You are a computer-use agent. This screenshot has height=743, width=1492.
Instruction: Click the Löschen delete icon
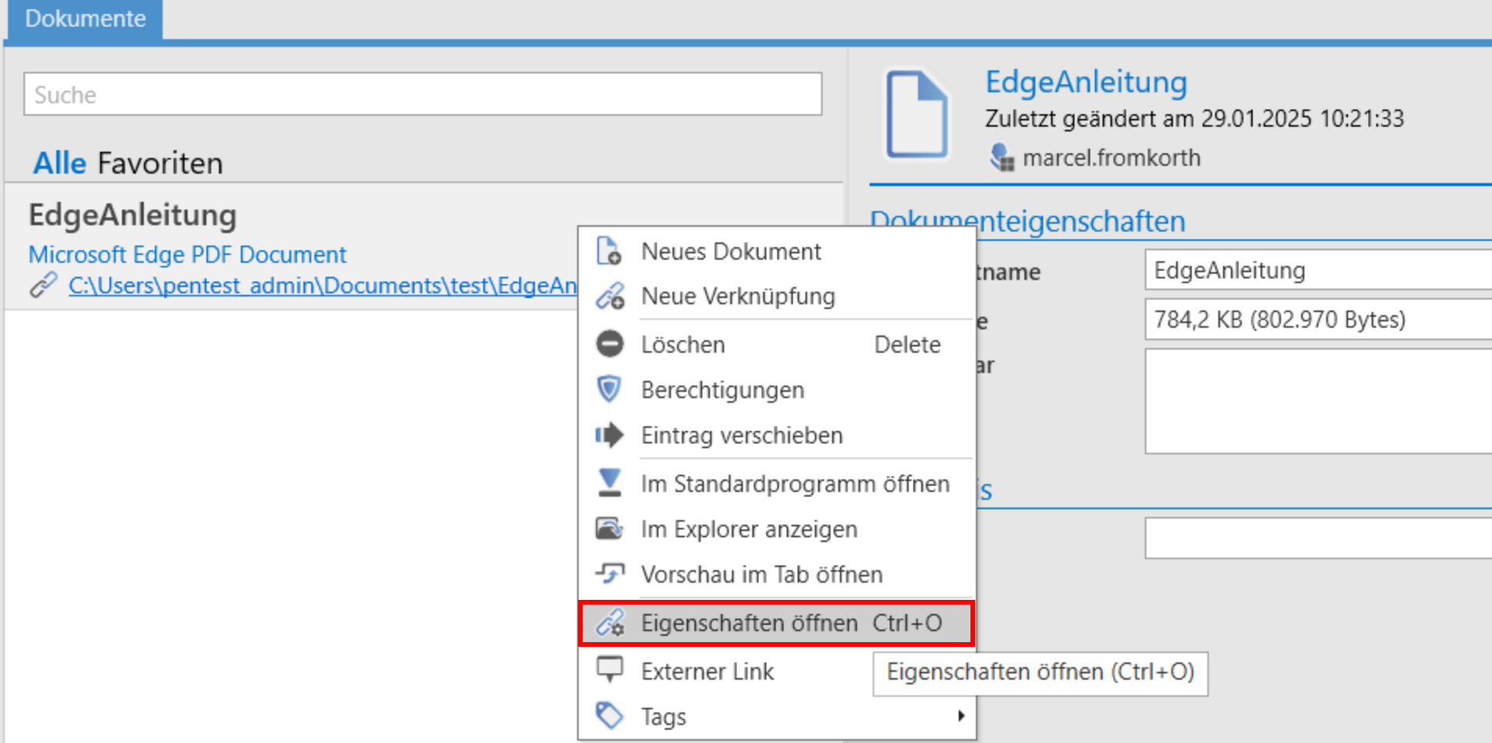point(609,344)
